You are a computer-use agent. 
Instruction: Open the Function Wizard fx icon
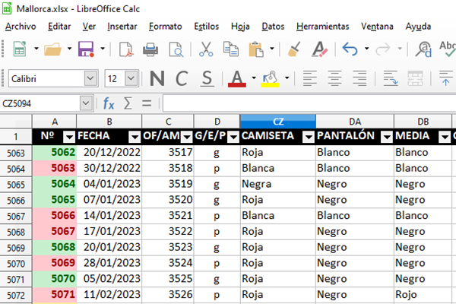coord(109,103)
